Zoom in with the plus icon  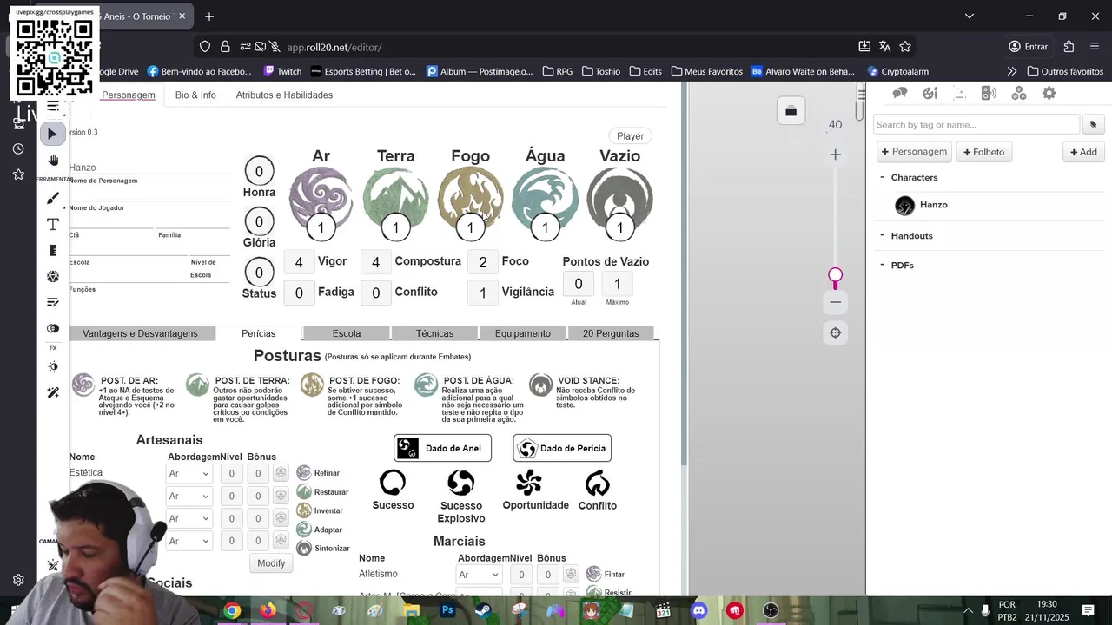click(835, 155)
